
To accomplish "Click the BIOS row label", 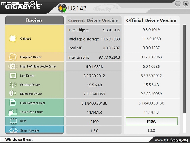I will (x=23, y=121).
